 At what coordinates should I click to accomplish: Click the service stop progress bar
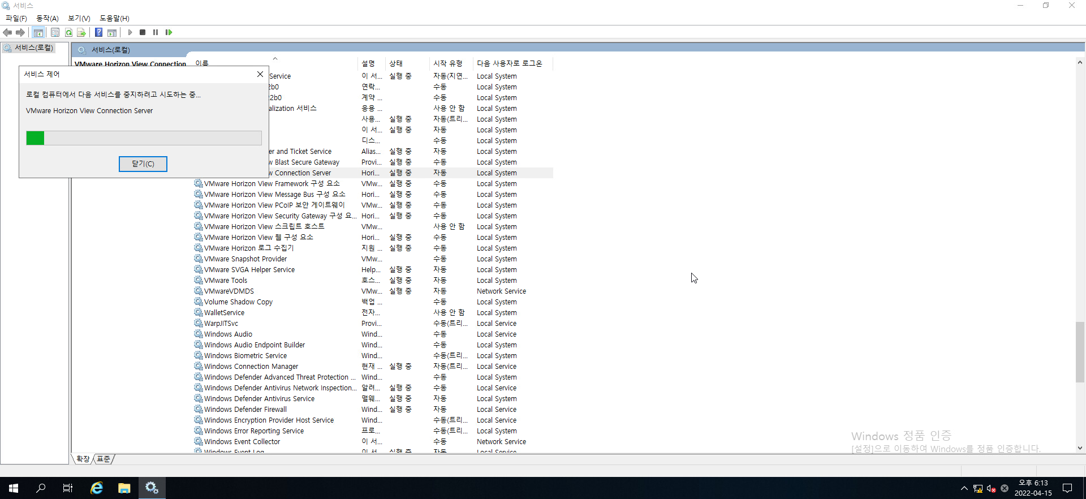coord(144,138)
